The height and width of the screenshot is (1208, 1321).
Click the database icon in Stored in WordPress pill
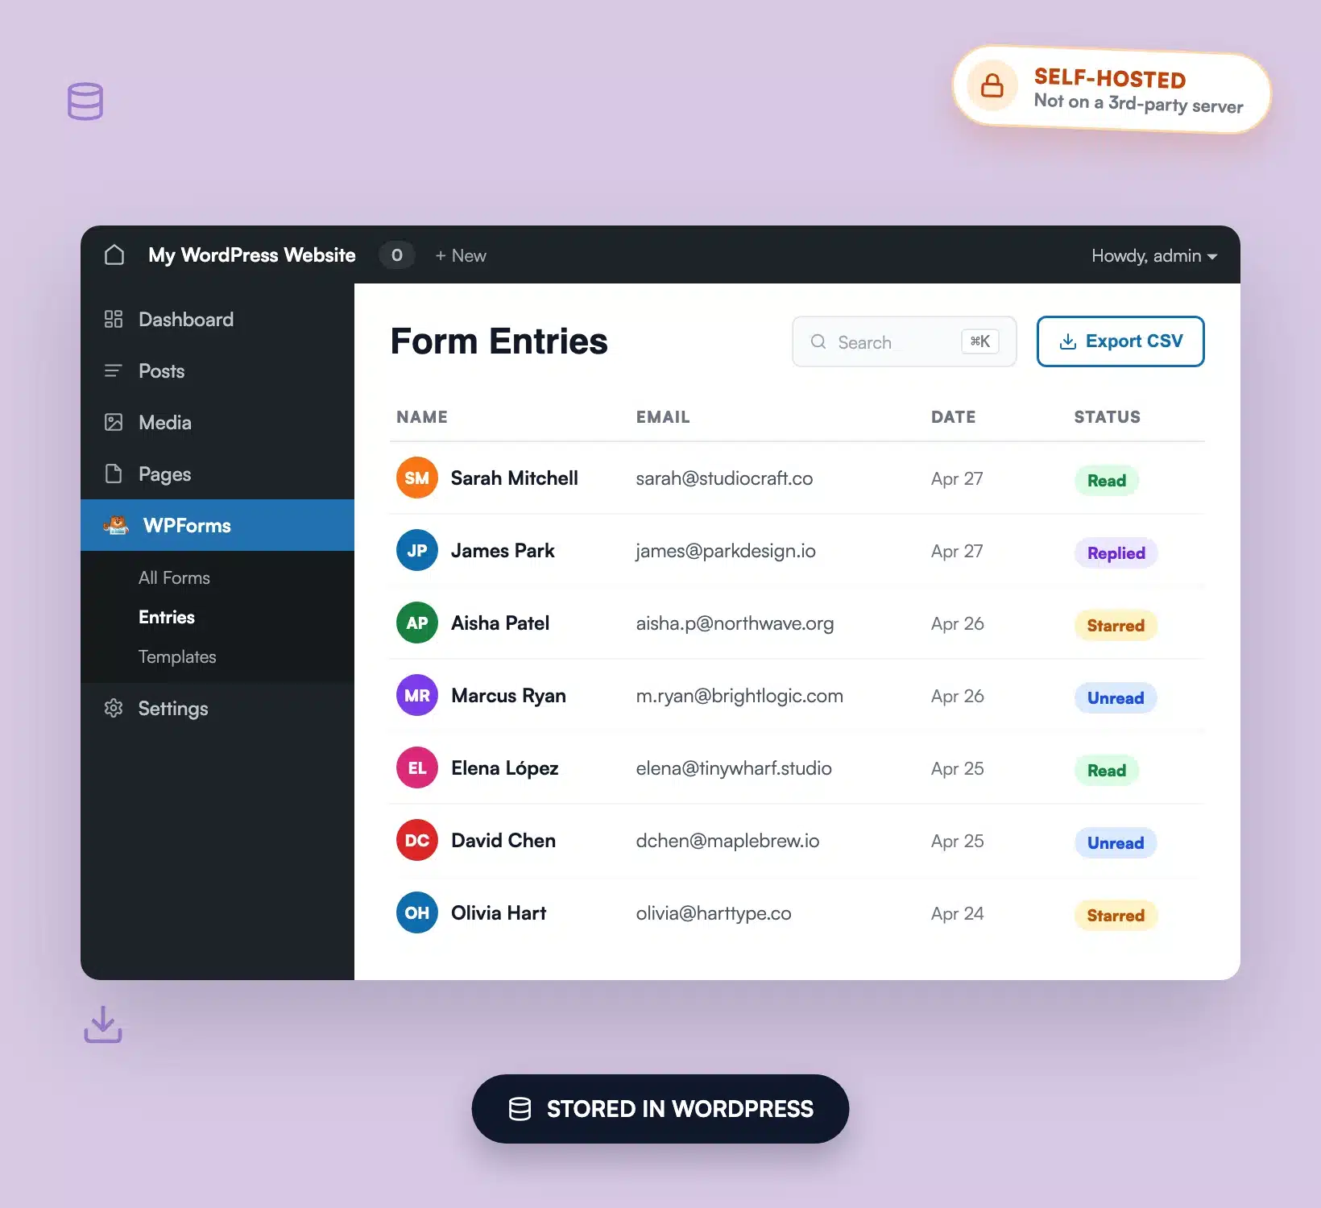tap(520, 1109)
